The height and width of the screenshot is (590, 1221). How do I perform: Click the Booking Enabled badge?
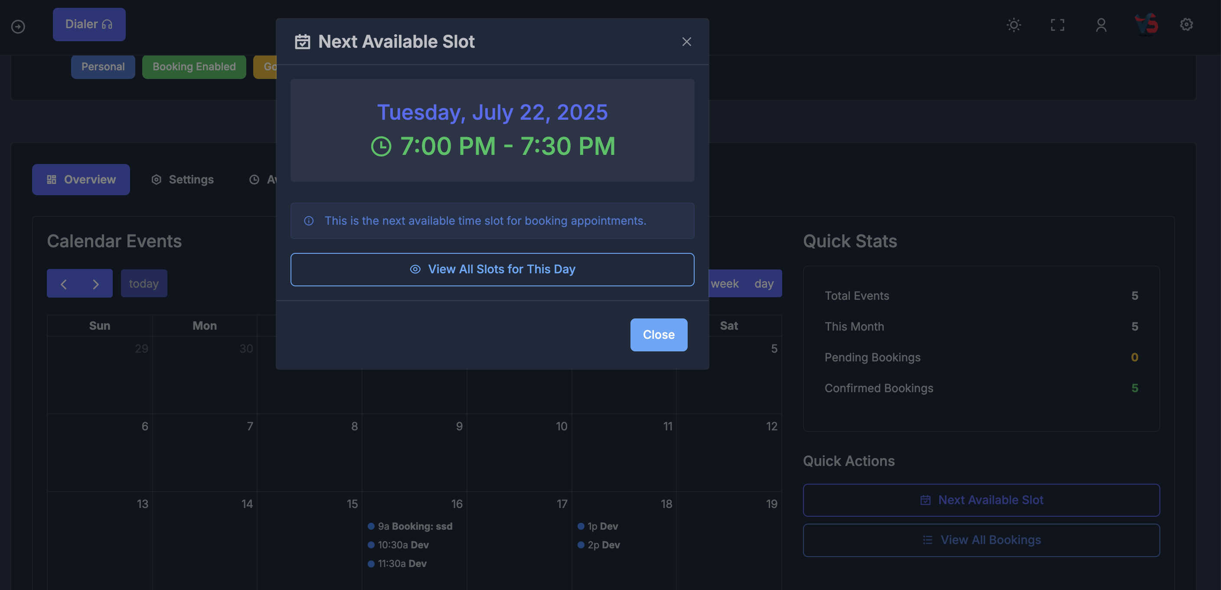194,66
